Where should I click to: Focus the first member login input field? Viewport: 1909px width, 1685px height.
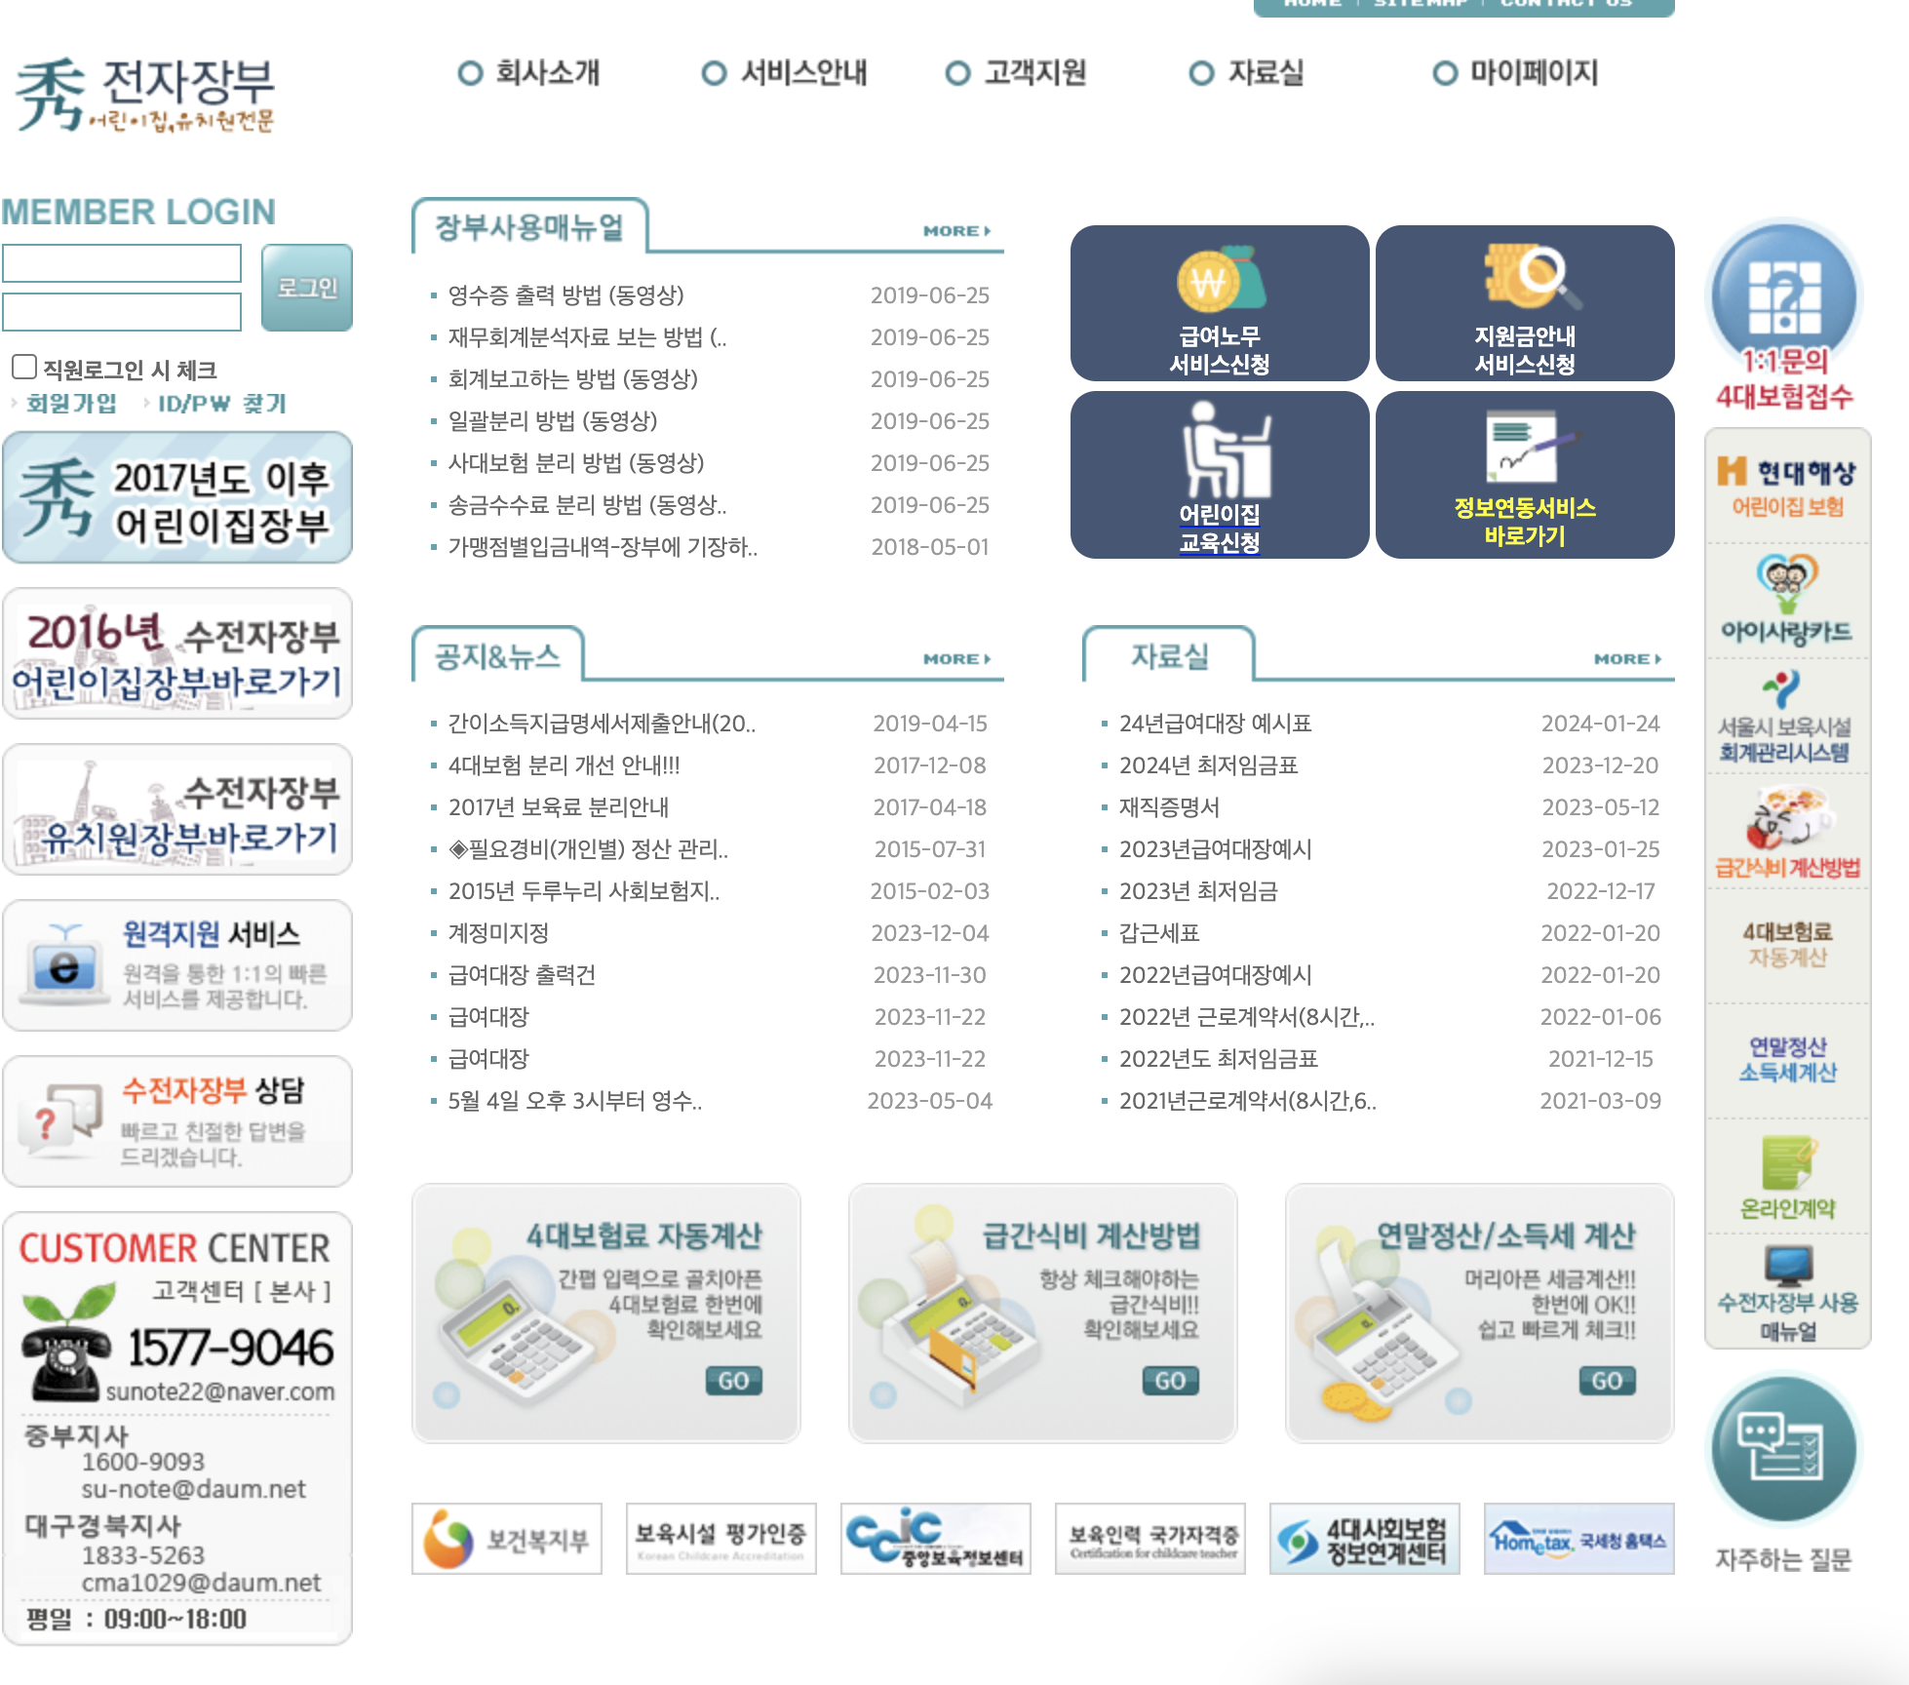coord(122,263)
